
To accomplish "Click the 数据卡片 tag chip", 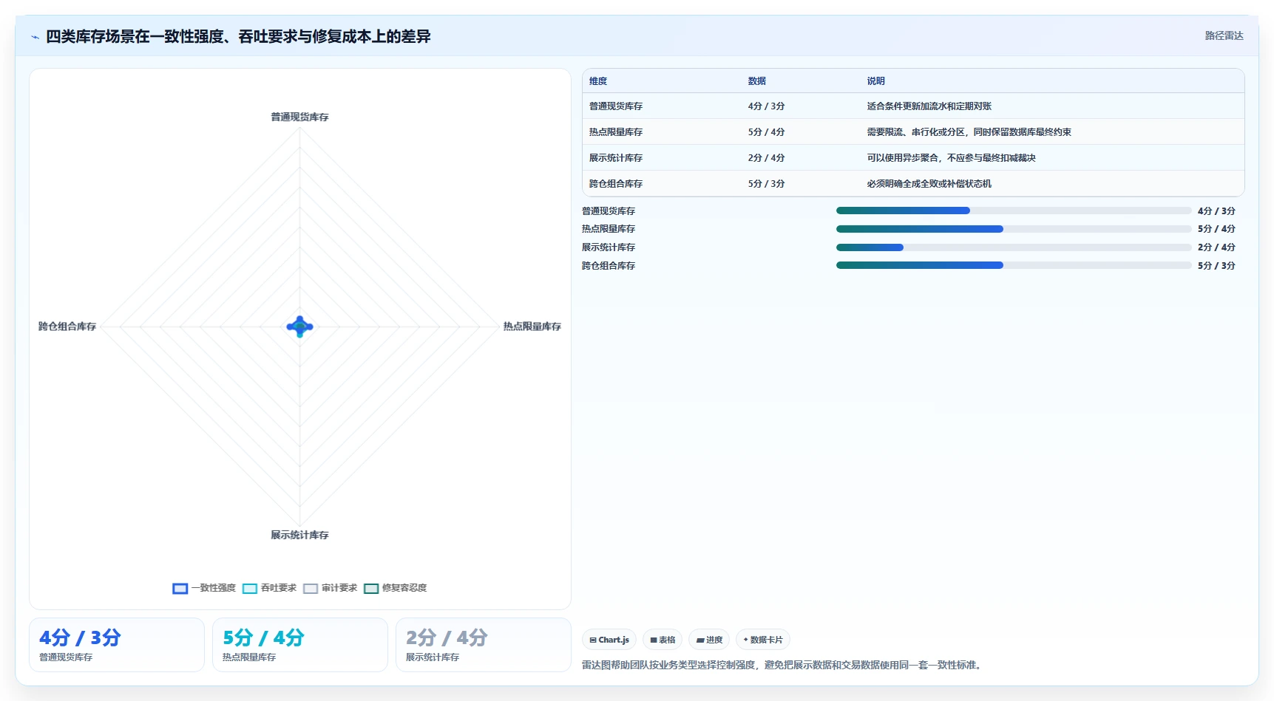I will [762, 640].
